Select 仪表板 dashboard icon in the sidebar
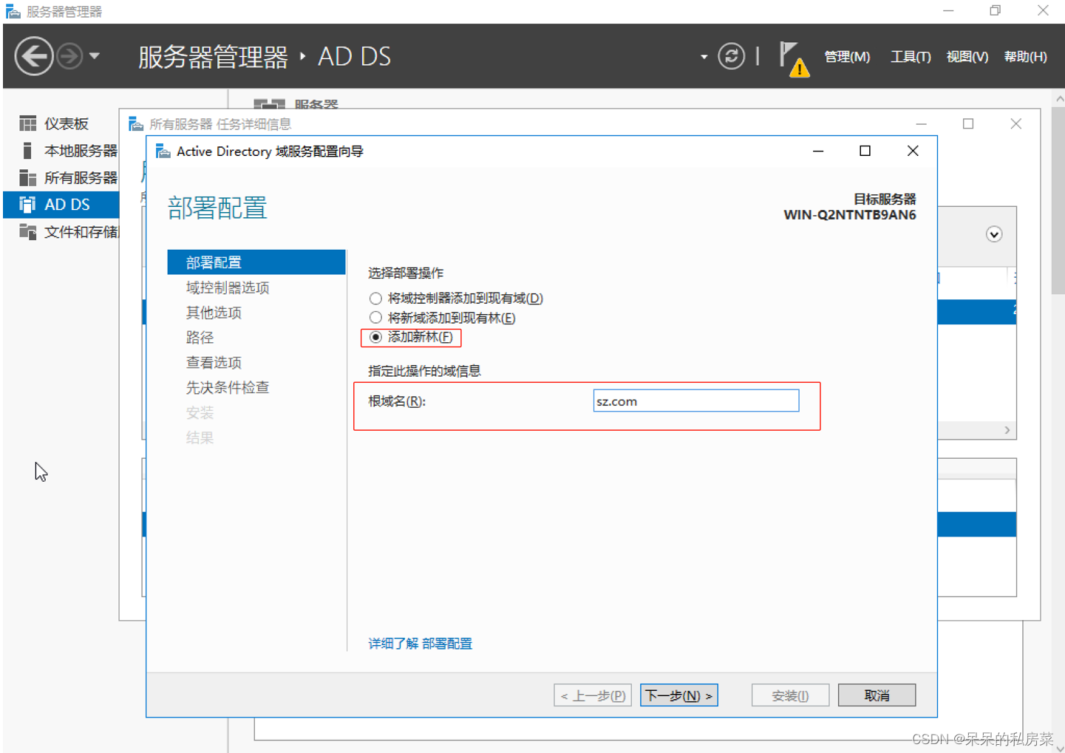1065x753 pixels. 28,123
